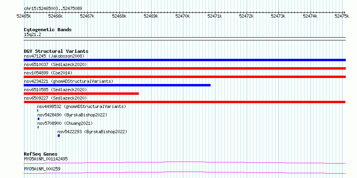This screenshot has height=178, width=357.
Task: Select the blue nsv4234221 variant bar
Action: [117, 85]
